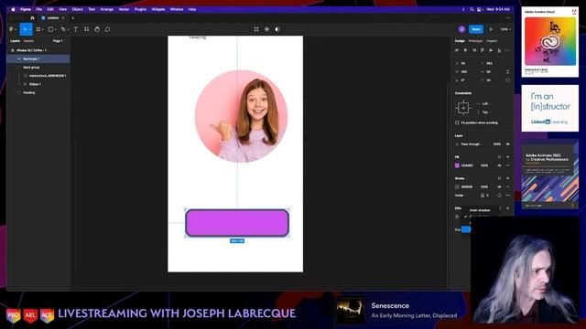Toggle fill visibility eye icon

[x=499, y=165]
